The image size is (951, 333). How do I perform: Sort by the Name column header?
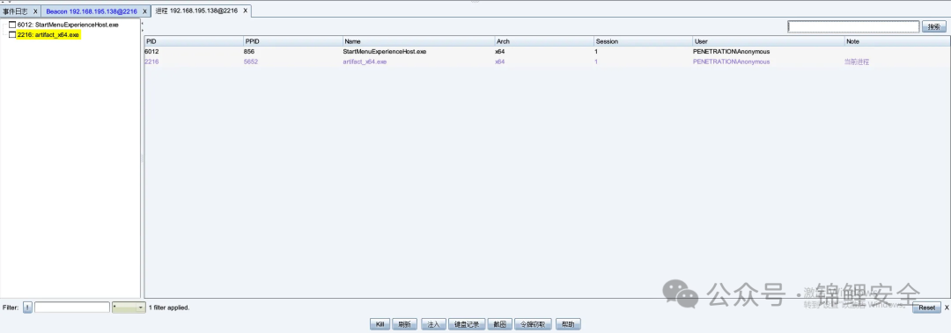click(418, 41)
